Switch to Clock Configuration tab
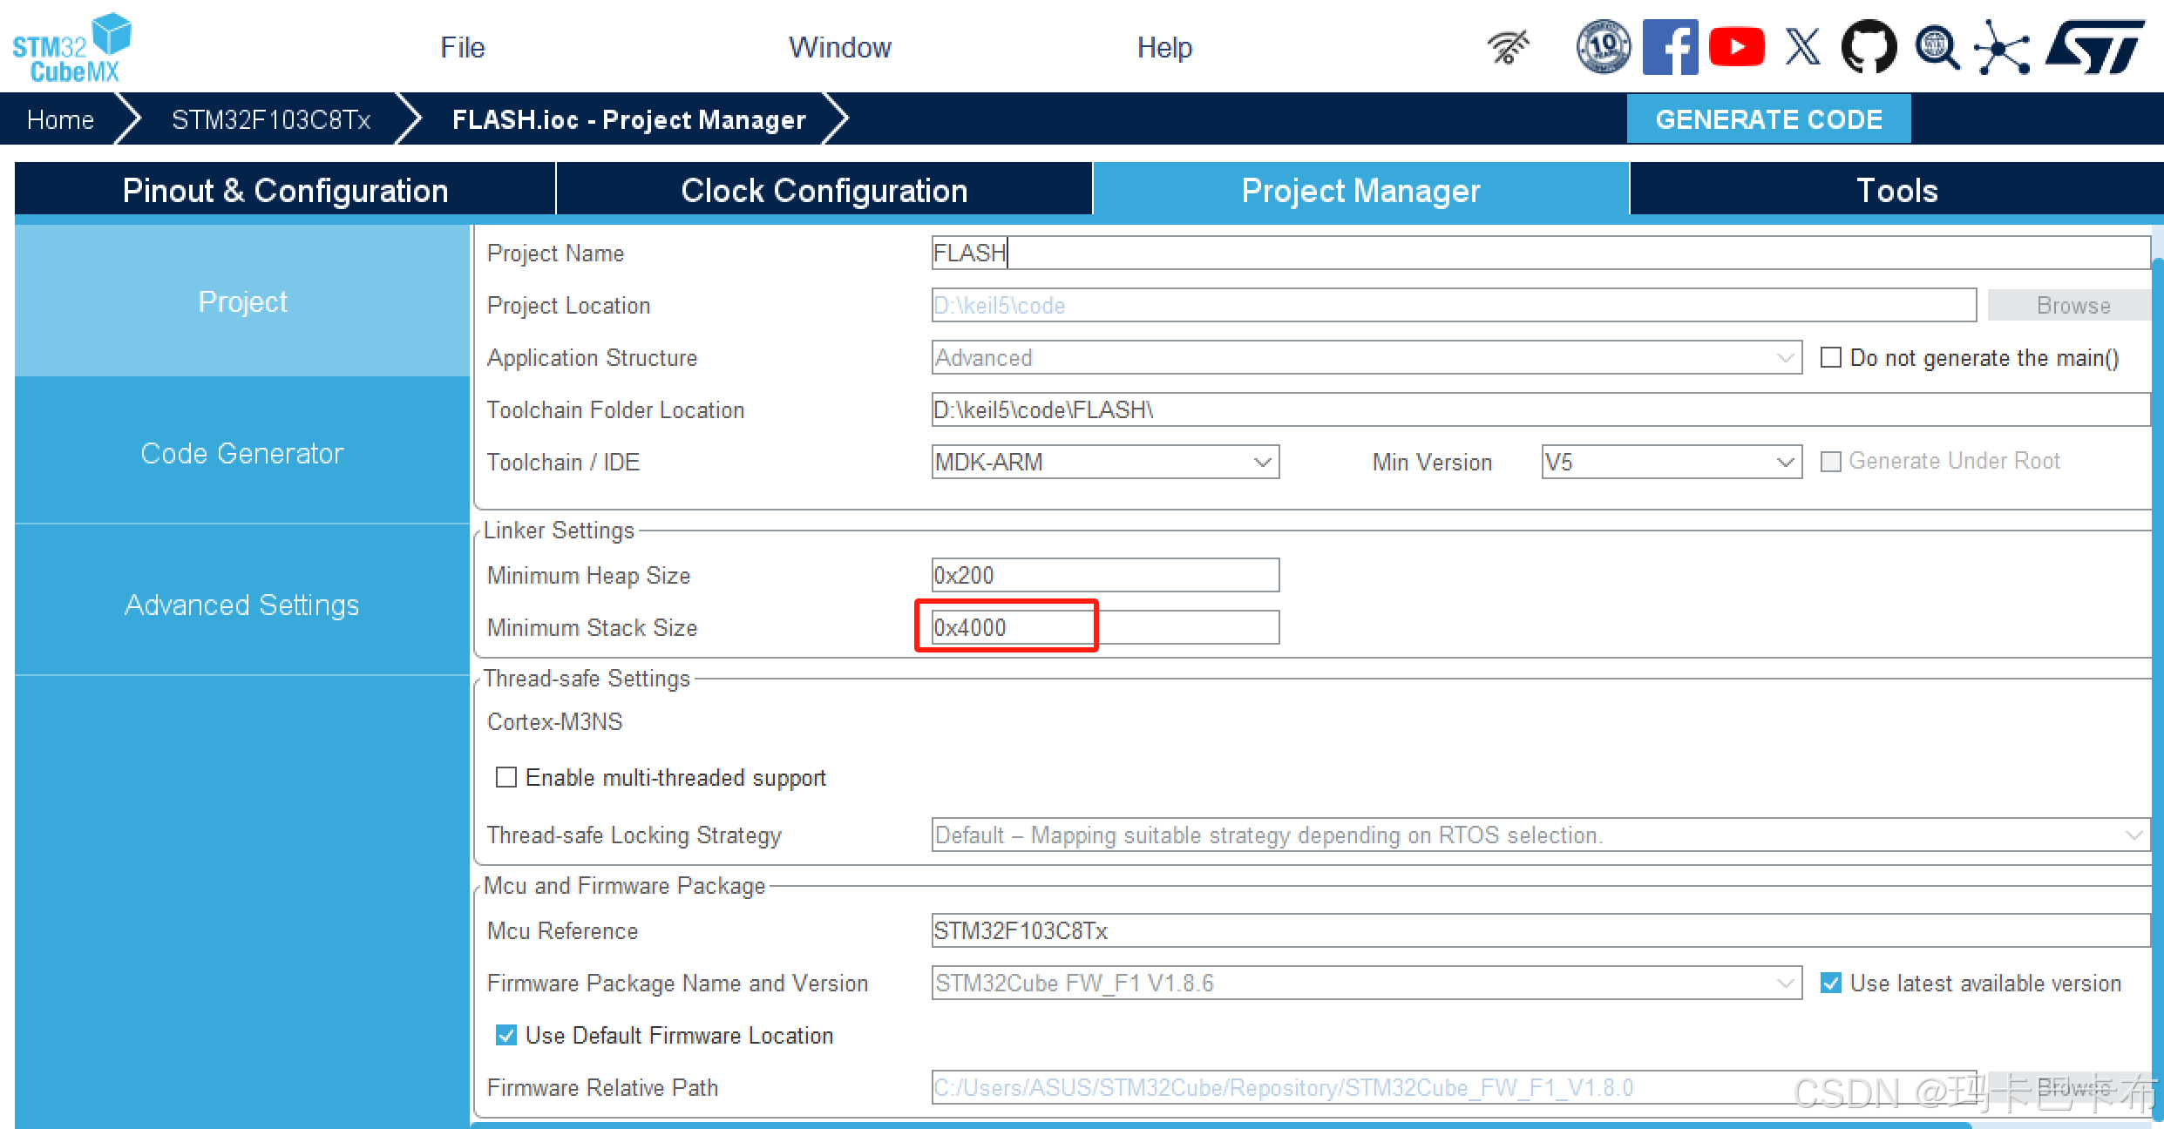Screen dimensions: 2164x1129 [x=824, y=190]
